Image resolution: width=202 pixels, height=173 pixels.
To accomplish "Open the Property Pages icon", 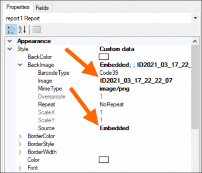I will (36, 30).
